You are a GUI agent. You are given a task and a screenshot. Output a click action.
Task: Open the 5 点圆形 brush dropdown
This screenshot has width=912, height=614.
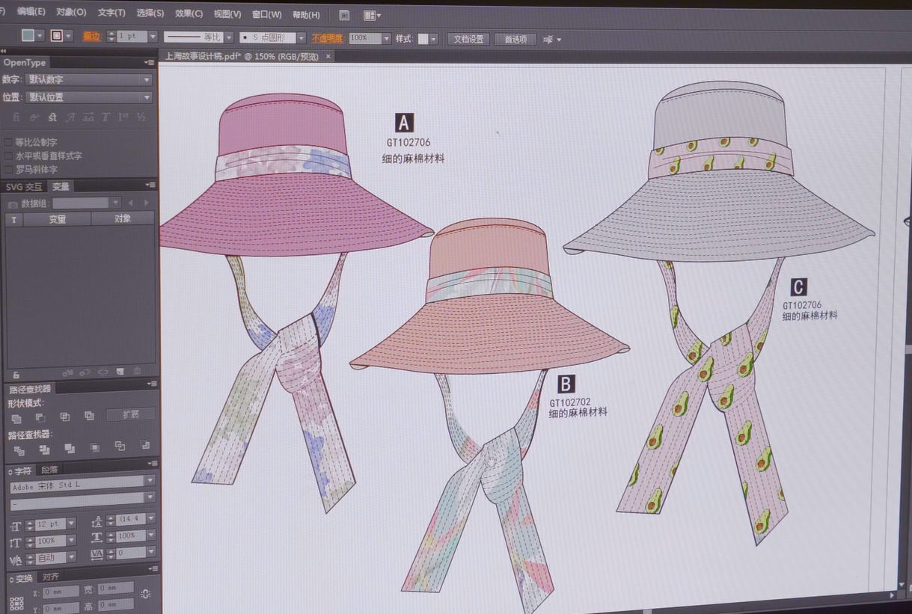tap(301, 38)
